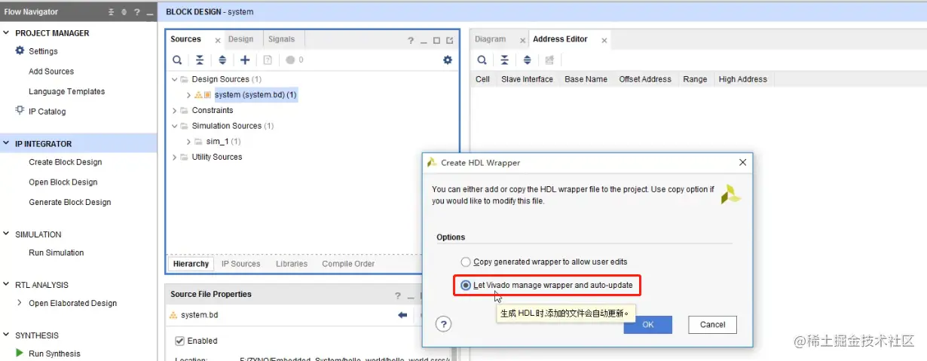Screen dimensions: 927x361
Task: Click the Flow Navigator expand-all icon
Action: (124, 12)
